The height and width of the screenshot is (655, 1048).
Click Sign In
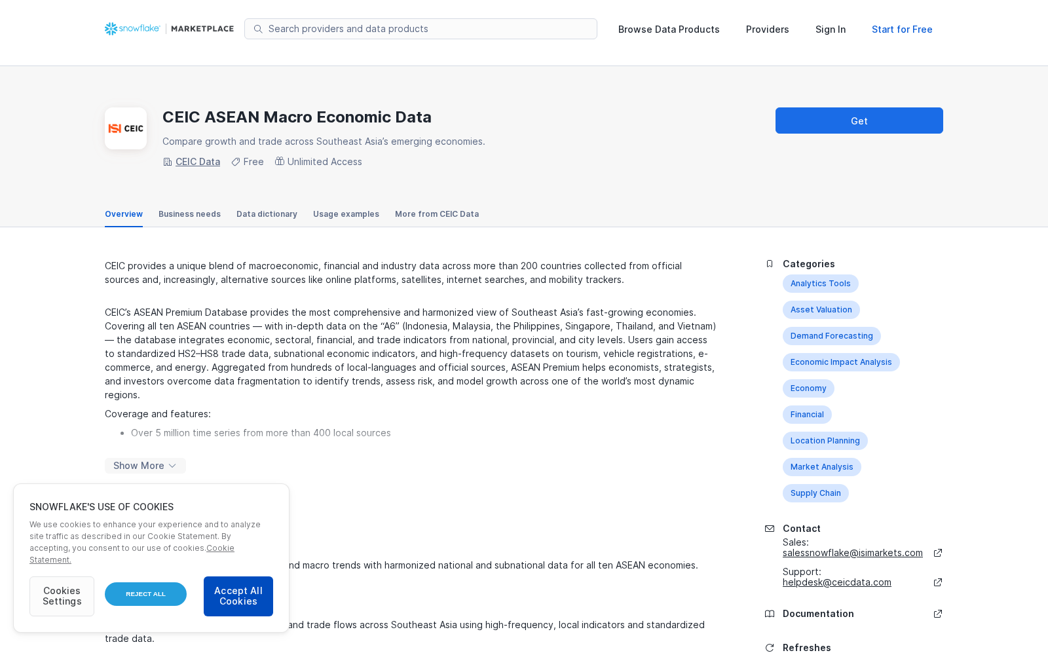click(831, 29)
